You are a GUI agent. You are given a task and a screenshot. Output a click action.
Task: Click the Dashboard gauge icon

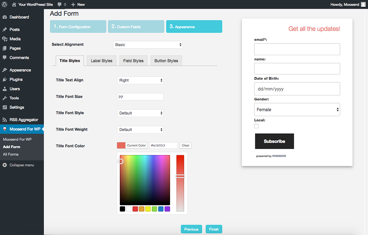pos(5,17)
